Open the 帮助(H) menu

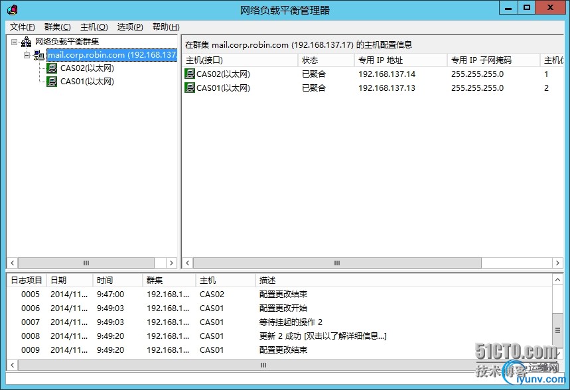tap(166, 27)
